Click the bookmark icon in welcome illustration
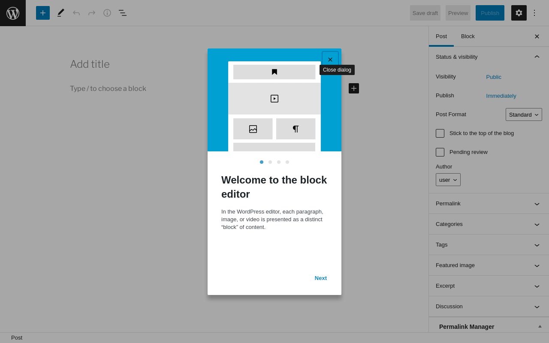The height and width of the screenshot is (343, 549). 274,72
